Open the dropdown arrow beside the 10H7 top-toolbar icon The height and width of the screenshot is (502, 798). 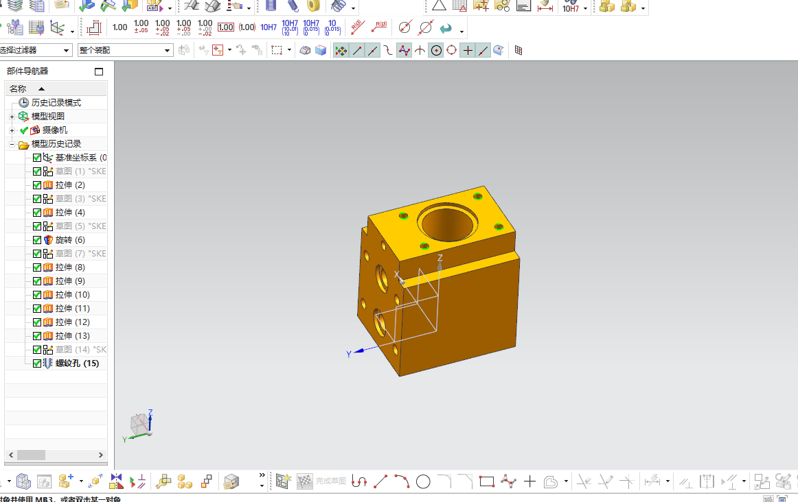585,9
